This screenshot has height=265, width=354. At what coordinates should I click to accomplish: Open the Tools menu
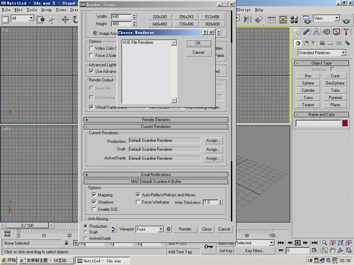click(32, 10)
